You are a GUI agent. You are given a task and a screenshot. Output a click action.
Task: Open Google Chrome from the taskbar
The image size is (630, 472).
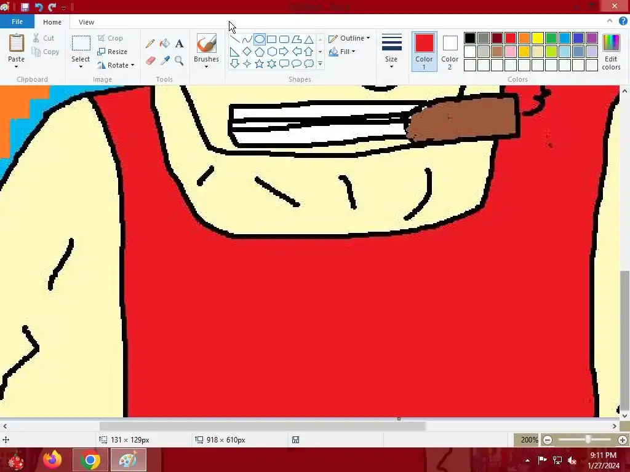[90, 460]
